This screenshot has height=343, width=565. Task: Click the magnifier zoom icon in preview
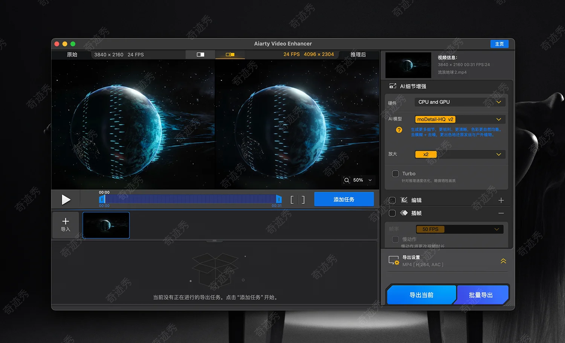click(347, 180)
